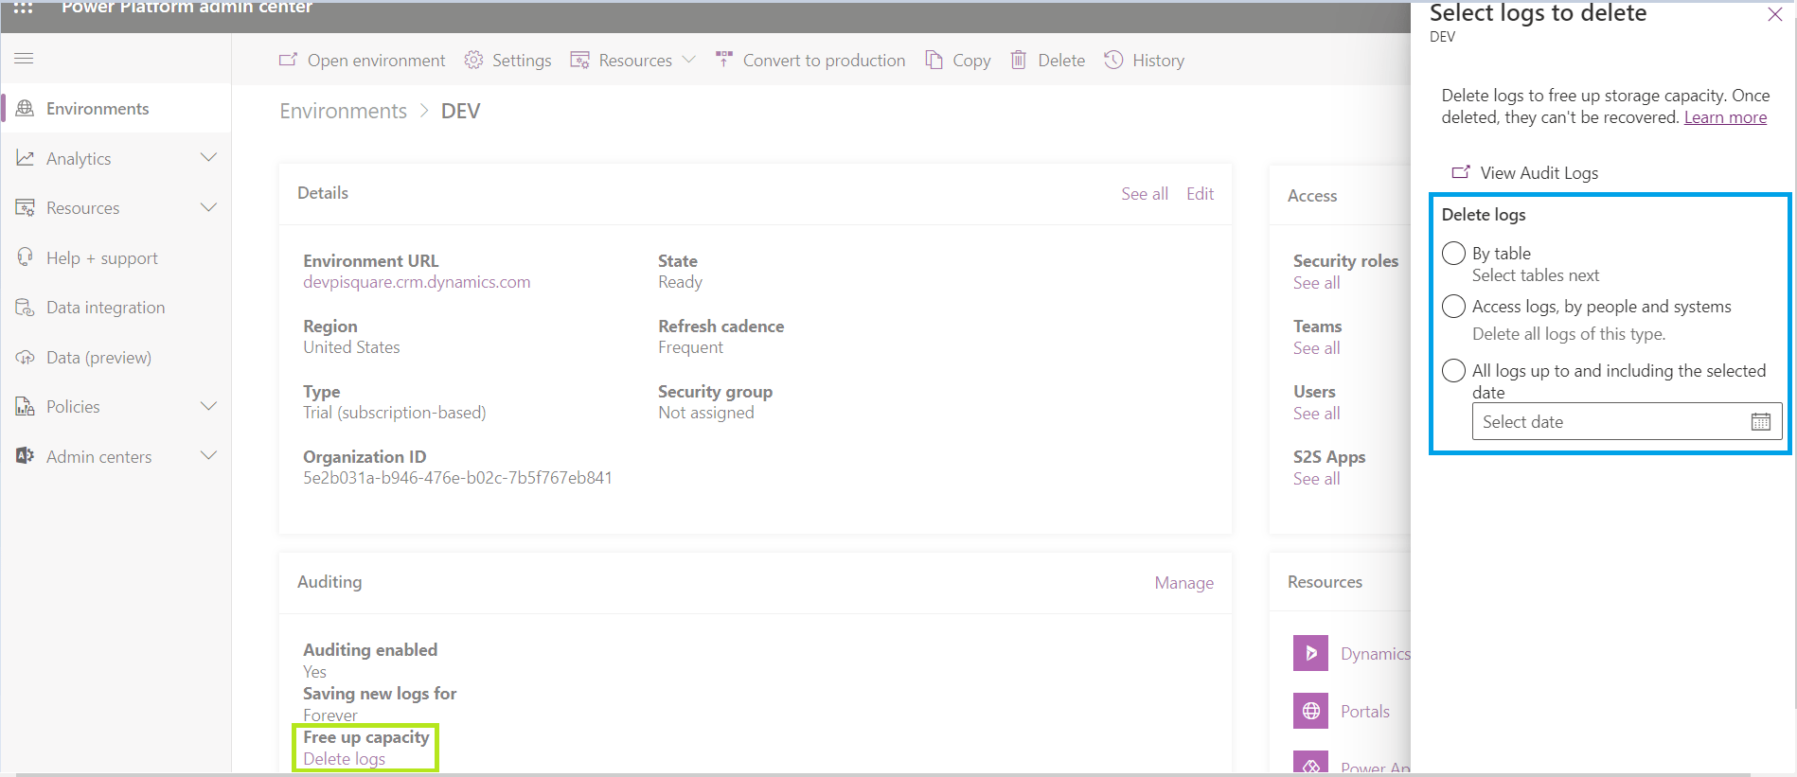The height and width of the screenshot is (777, 1797).
Task: Select Access logs, by people and systems
Action: (x=1453, y=307)
